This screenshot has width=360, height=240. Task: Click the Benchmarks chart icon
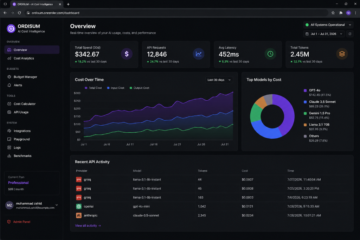pos(9,156)
